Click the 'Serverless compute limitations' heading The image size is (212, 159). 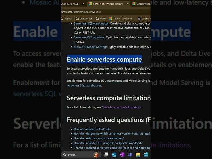point(109,98)
